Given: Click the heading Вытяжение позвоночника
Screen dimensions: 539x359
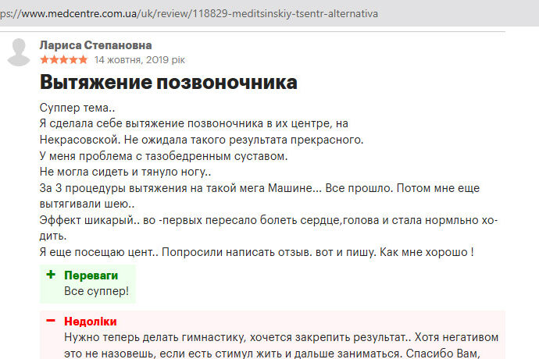Looking at the screenshot, I should [x=168, y=83].
